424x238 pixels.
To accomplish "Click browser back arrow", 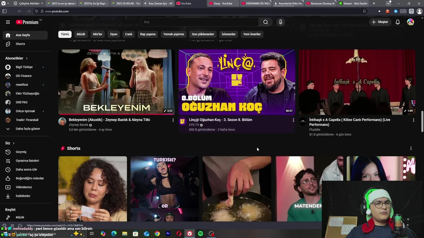I will 20,11.
